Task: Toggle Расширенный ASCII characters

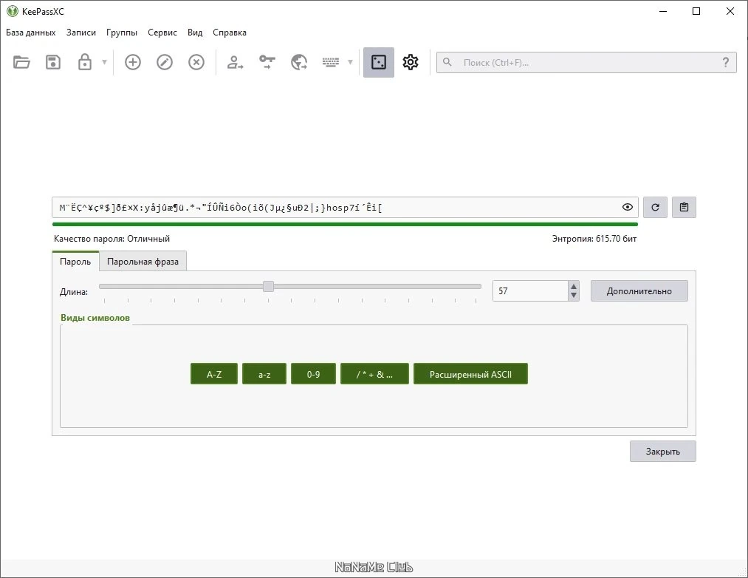Action: click(470, 374)
